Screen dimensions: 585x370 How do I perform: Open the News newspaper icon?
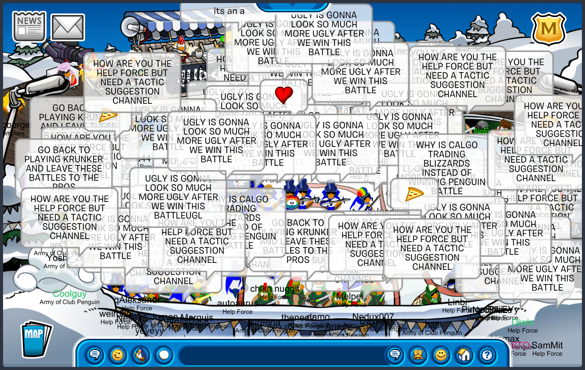tap(29, 26)
